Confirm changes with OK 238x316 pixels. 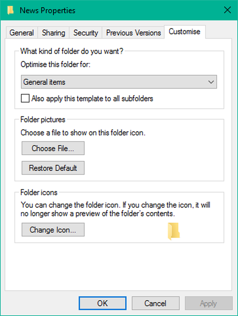[102, 303]
